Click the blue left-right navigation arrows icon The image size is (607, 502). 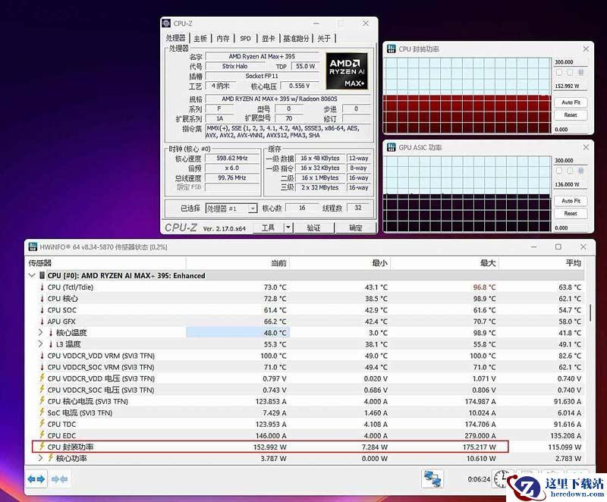tap(36, 478)
